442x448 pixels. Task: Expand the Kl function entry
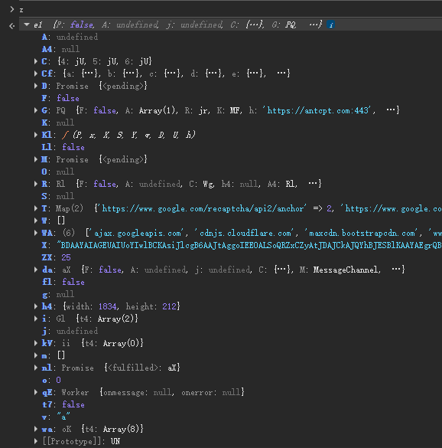point(36,135)
